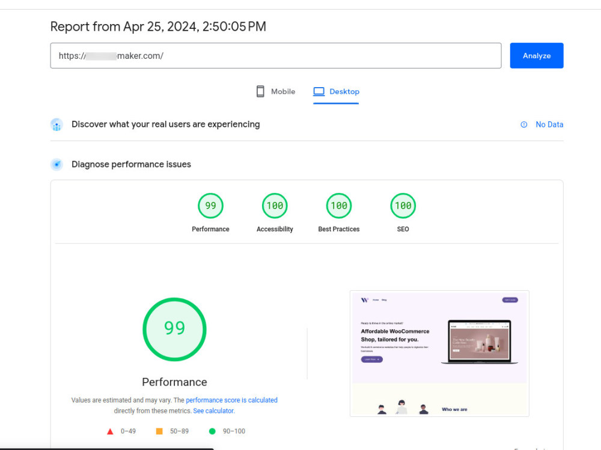The image size is (601, 450).
Task: Click the 50–89 legend range text
Action: click(179, 431)
